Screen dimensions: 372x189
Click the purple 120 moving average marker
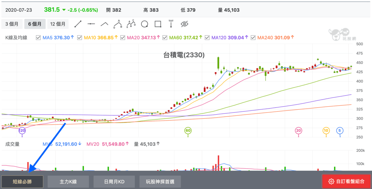point(22,131)
